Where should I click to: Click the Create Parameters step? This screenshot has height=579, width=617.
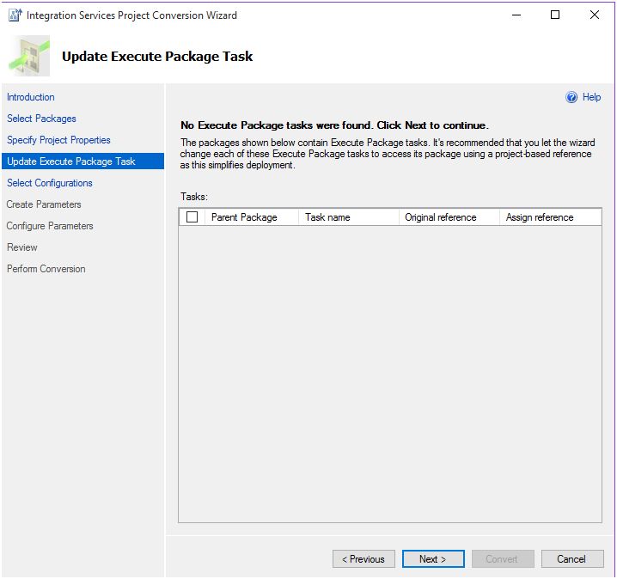tap(44, 204)
